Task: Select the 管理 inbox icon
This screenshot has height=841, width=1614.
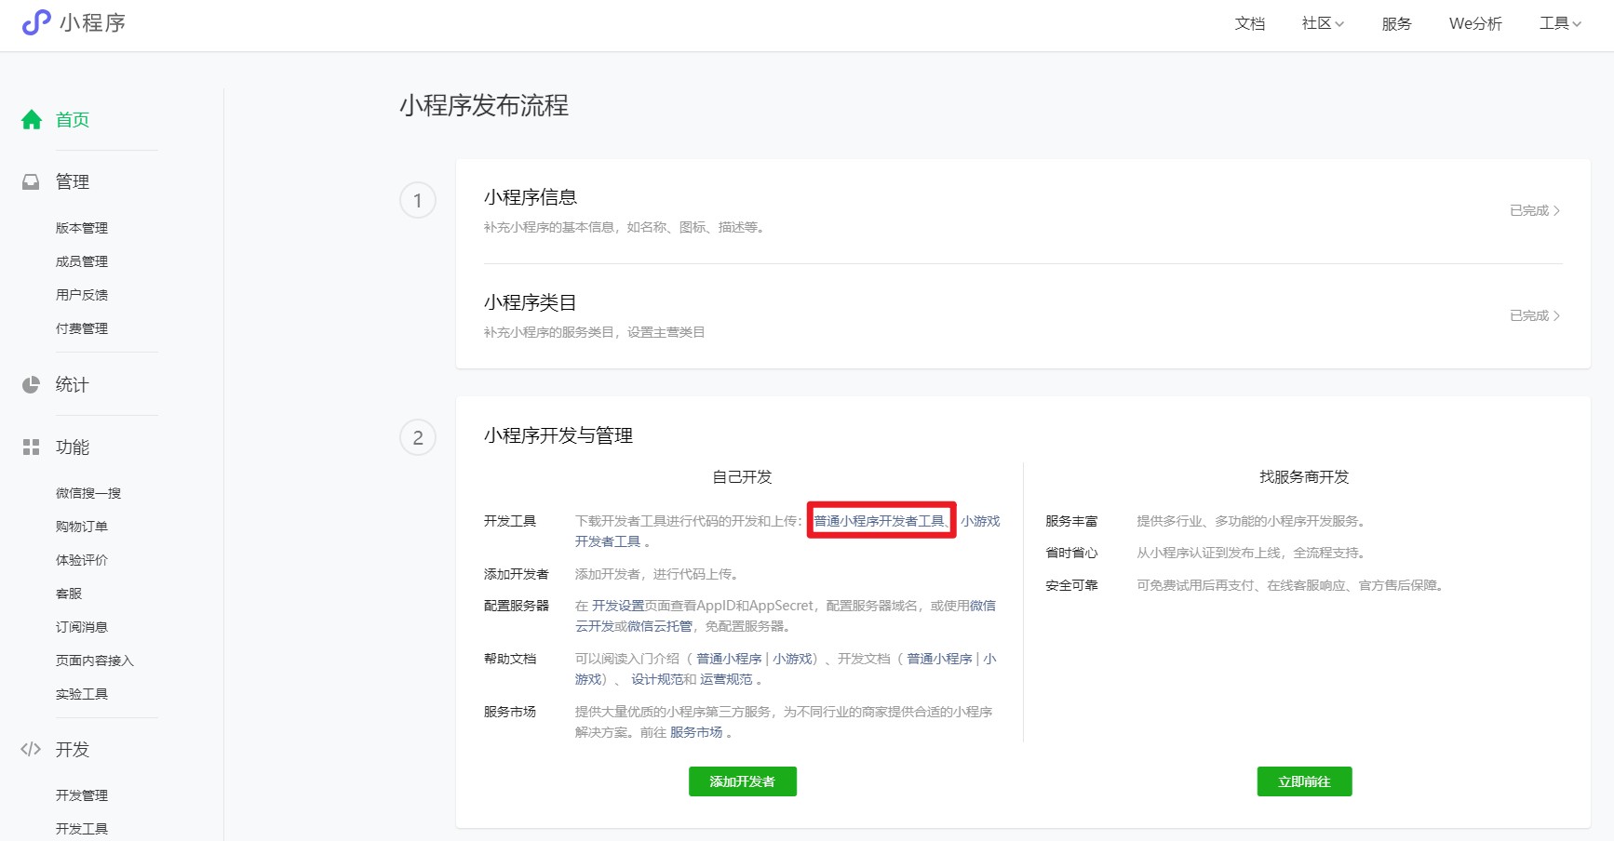Action: 31,182
